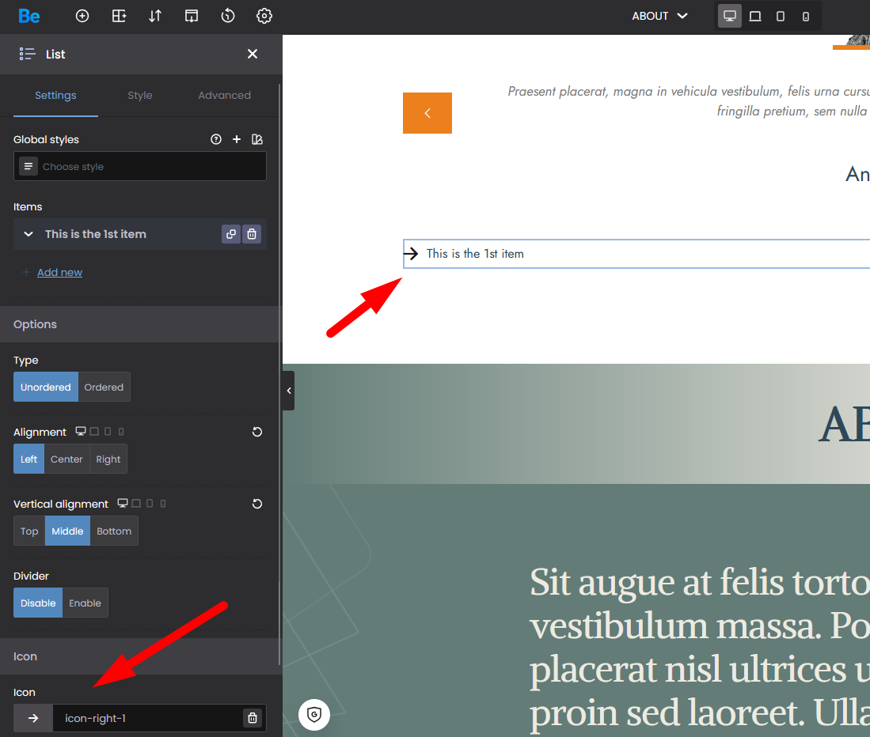
Task: Click the Choose style input field
Action: pyautogui.click(x=150, y=167)
